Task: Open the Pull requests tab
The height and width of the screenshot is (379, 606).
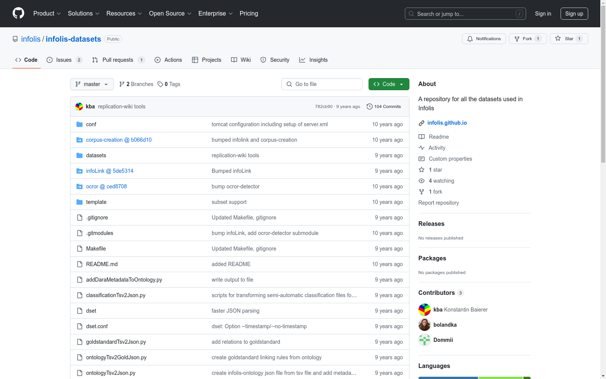Action: [x=119, y=60]
